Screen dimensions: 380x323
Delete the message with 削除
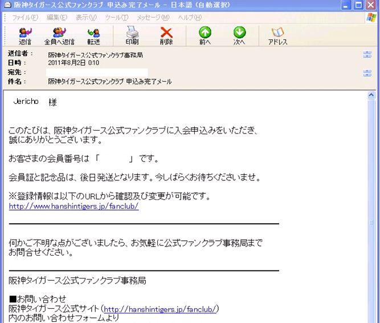click(166, 36)
